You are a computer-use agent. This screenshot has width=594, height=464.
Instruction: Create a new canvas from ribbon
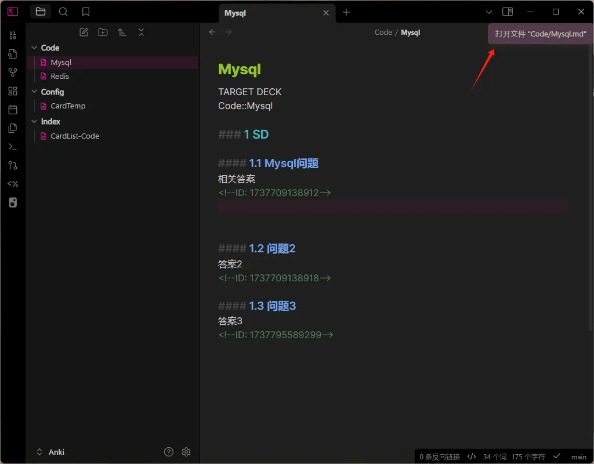tap(13, 91)
